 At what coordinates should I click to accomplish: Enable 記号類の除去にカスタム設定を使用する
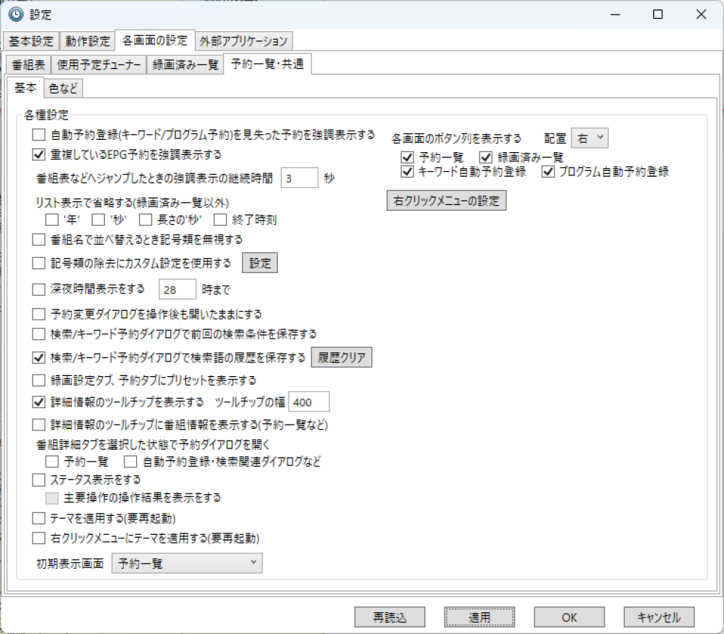point(39,263)
